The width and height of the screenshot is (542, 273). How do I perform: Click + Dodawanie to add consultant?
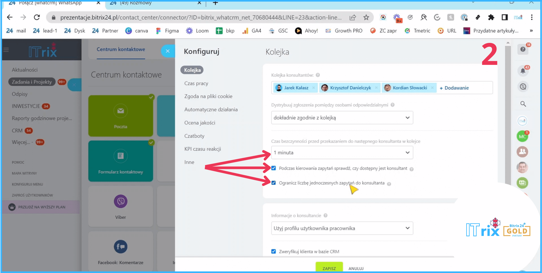tap(454, 88)
